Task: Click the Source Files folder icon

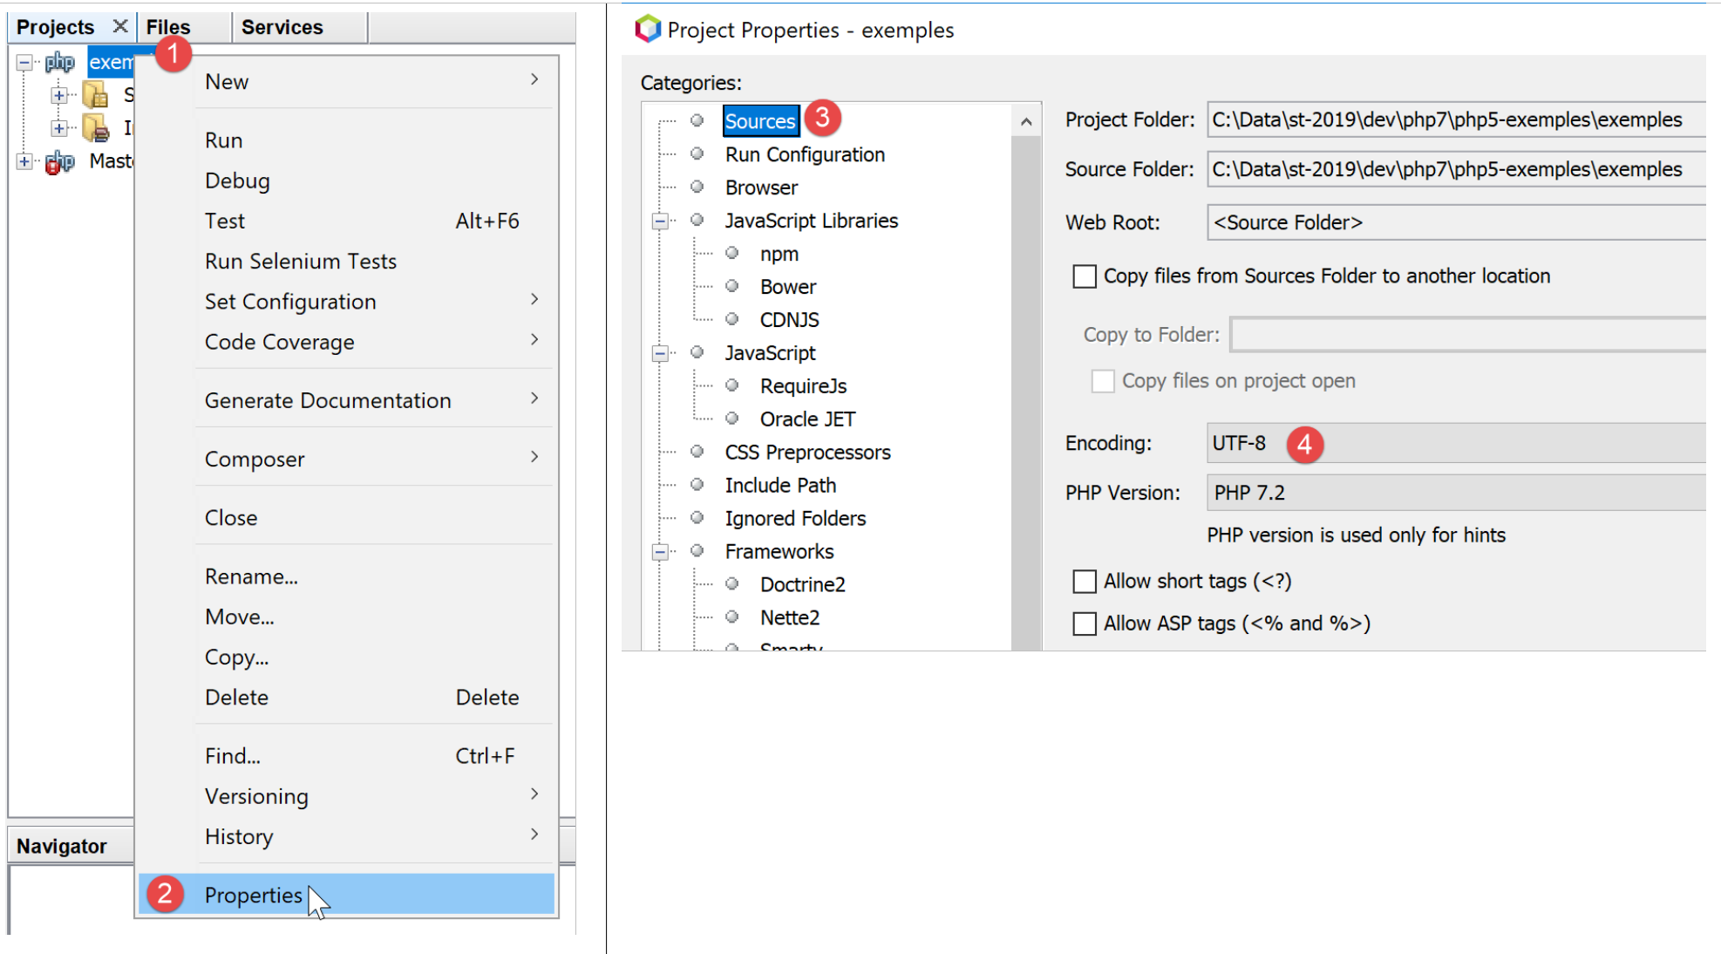Action: [95, 95]
